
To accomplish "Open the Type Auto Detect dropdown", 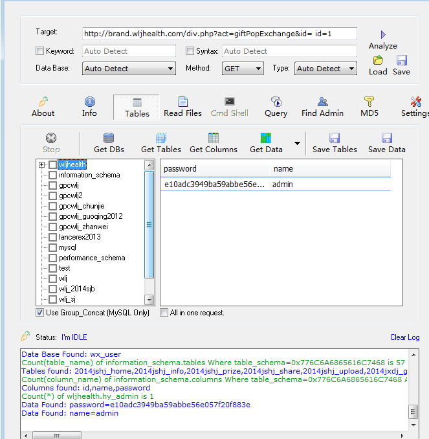I will point(325,69).
